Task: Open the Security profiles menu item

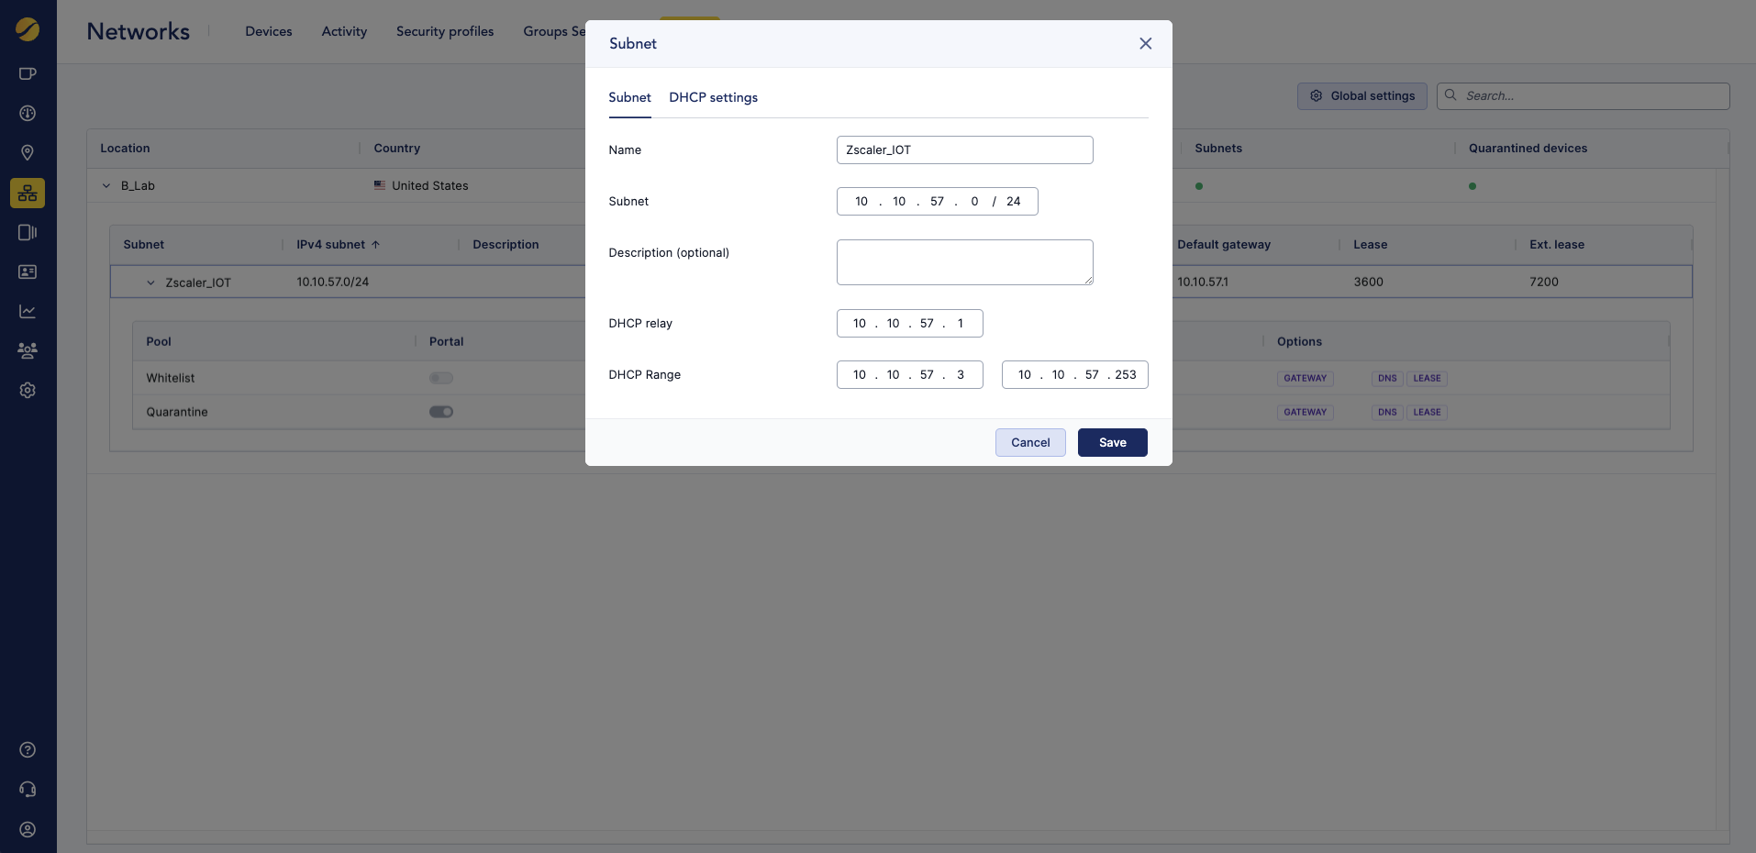Action: tap(445, 32)
